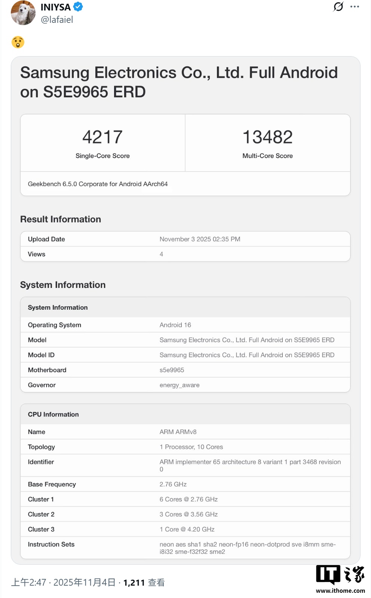Click the Instruction Sets row

(185, 548)
